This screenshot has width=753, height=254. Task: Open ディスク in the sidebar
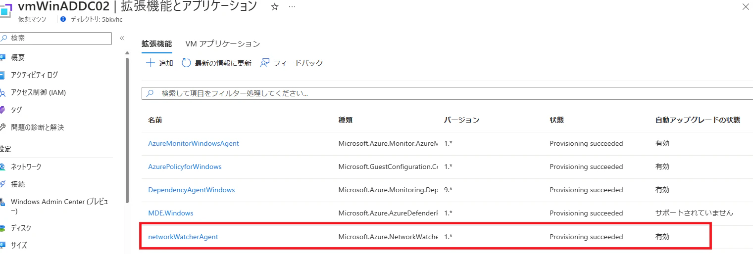(x=21, y=228)
